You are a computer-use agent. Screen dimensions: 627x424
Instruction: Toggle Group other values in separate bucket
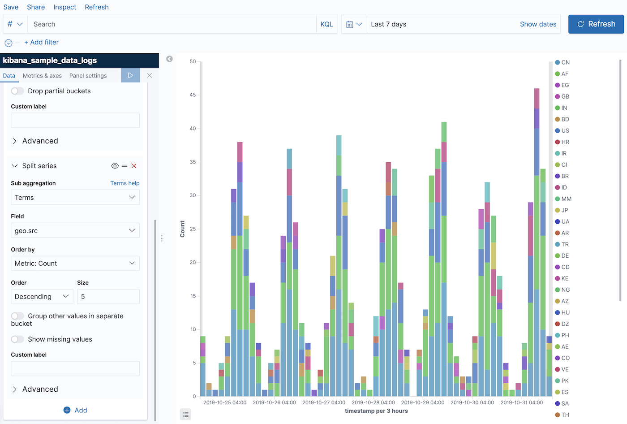(x=17, y=316)
